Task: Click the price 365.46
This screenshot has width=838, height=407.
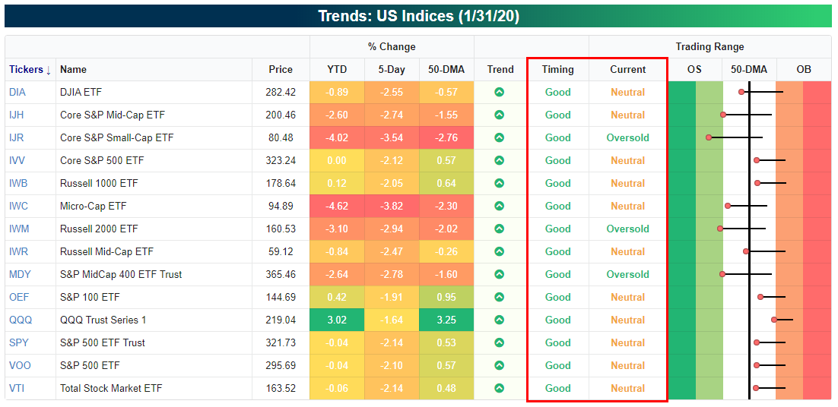Action: (281, 274)
